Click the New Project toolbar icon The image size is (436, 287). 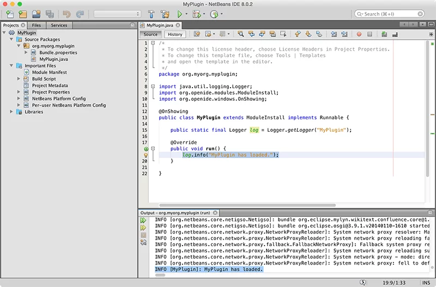point(22,14)
